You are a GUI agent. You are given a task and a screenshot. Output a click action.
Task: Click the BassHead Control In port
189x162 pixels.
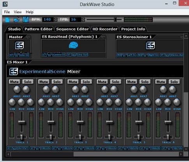click(x=59, y=55)
